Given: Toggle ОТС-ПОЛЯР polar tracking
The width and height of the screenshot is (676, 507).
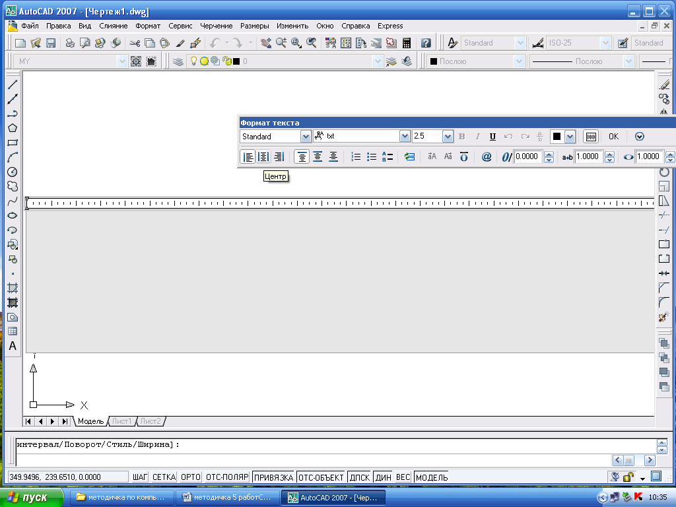Looking at the screenshot, I should 227,477.
